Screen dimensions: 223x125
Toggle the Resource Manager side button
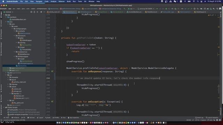point(1,49)
